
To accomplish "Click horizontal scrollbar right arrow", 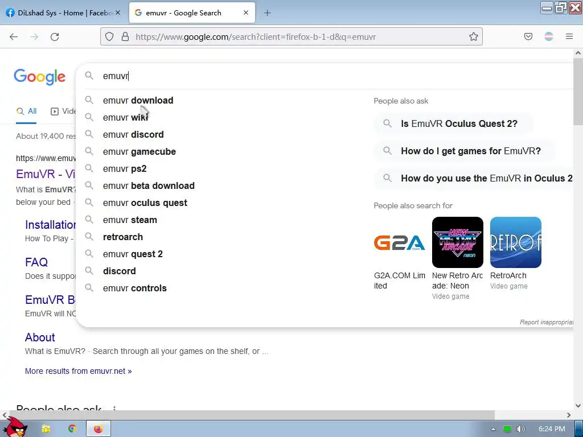I will [x=569, y=415].
